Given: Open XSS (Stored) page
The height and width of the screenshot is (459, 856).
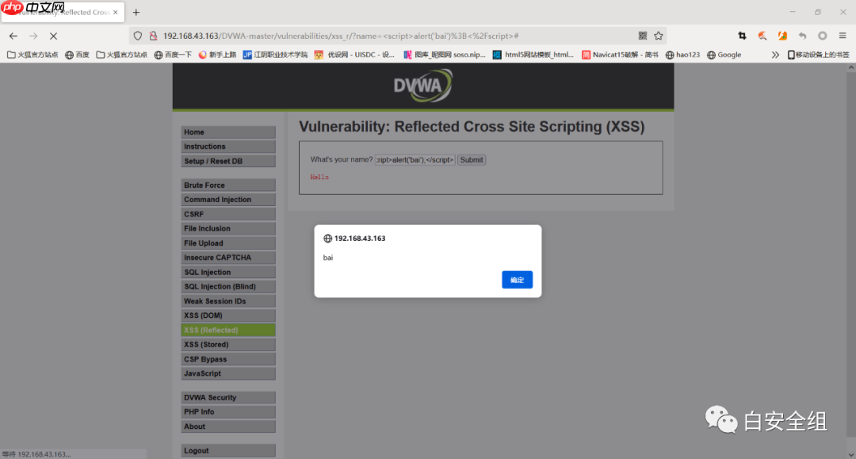Looking at the screenshot, I should pos(228,344).
